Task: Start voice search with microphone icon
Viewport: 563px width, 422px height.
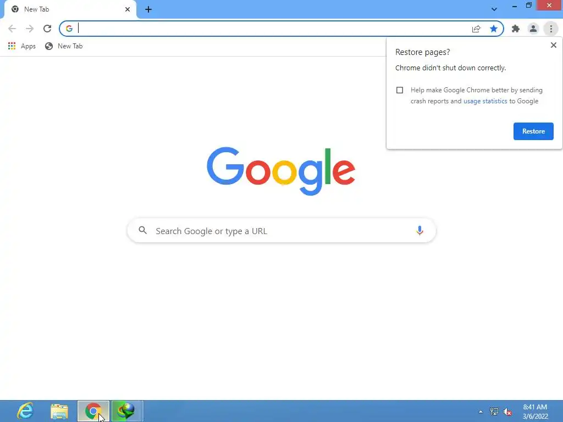Action: [x=420, y=230]
